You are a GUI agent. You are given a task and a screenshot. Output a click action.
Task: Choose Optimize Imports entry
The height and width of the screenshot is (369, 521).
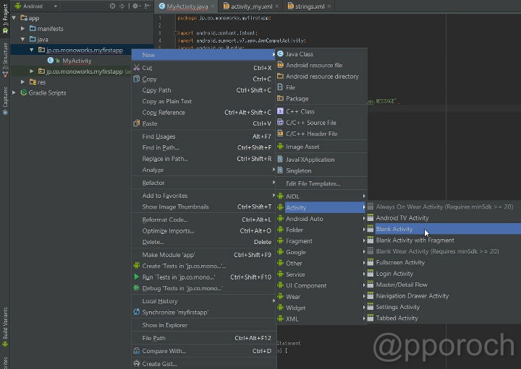(203, 231)
